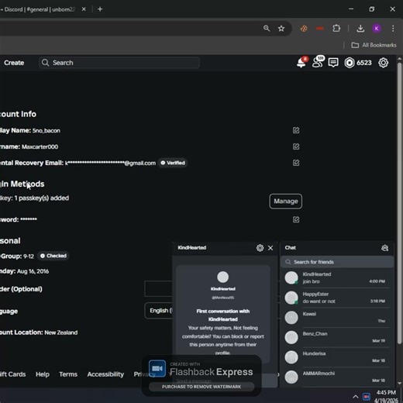Open the settings gear in the top bar

(384, 63)
